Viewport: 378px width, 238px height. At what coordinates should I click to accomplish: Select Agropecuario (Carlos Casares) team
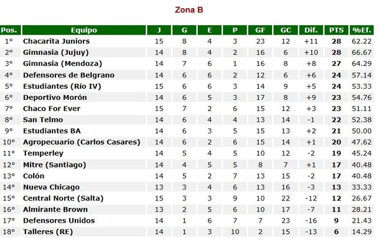[x=81, y=142]
